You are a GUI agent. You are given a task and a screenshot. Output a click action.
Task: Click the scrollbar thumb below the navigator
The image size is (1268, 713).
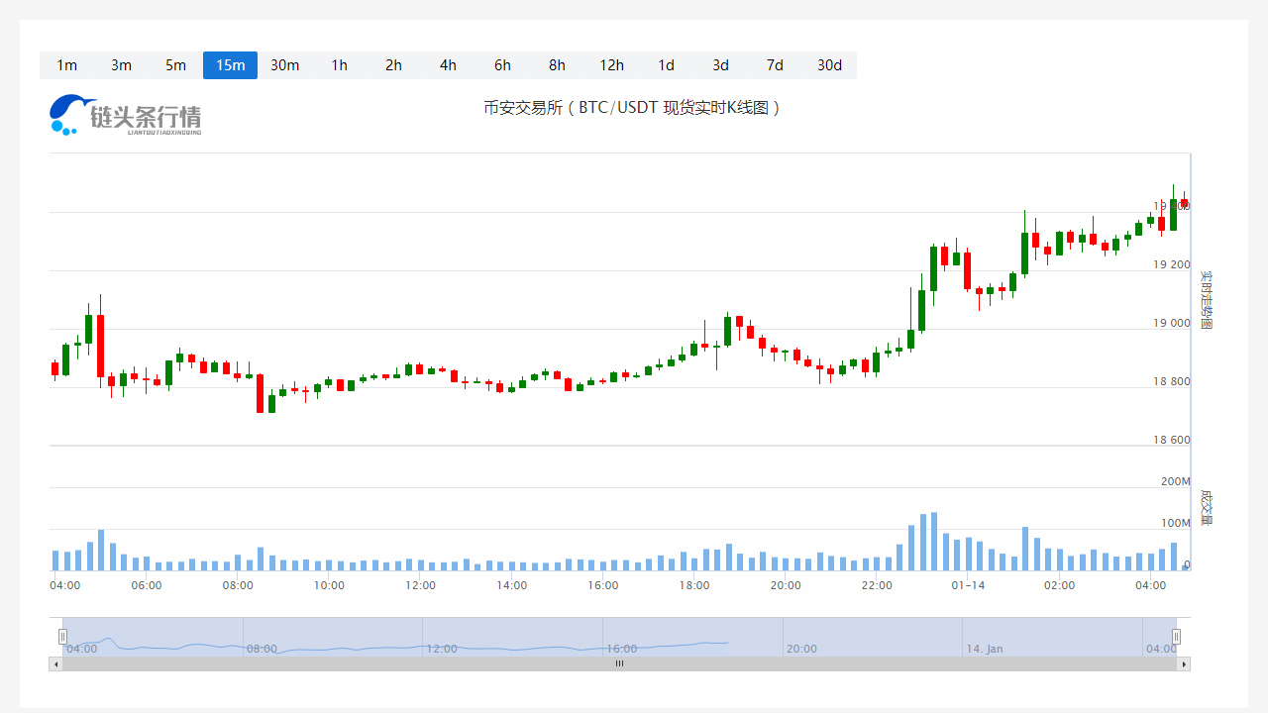coord(619,663)
